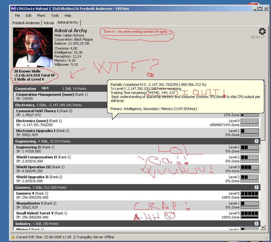Click the Total SP summary line
Screen dimensions: 271x242
pos(34,75)
